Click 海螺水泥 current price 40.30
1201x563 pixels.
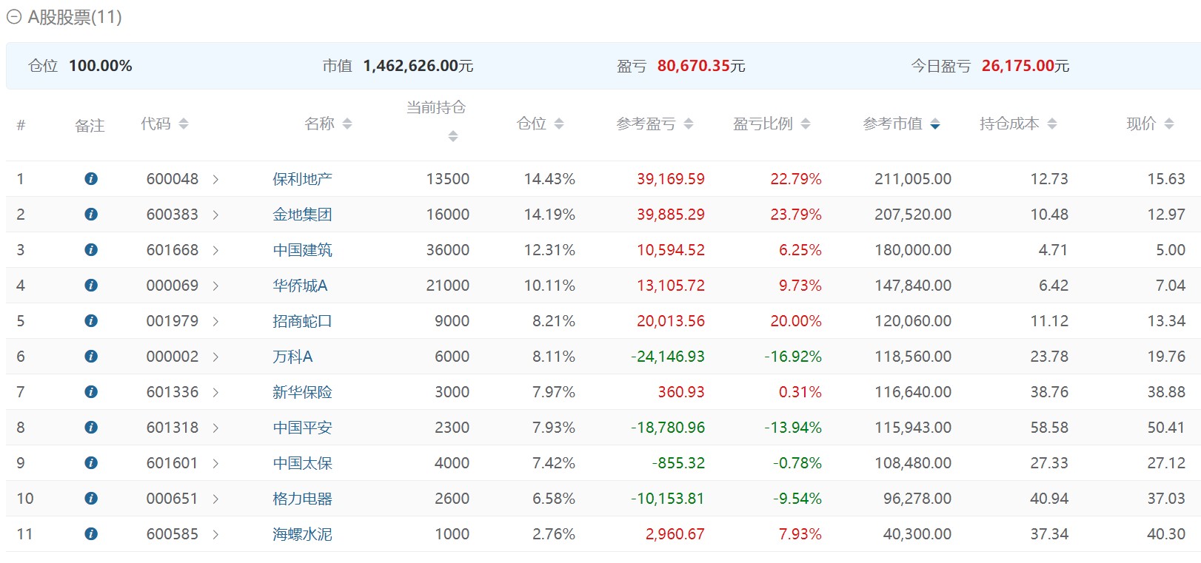coord(1166,534)
